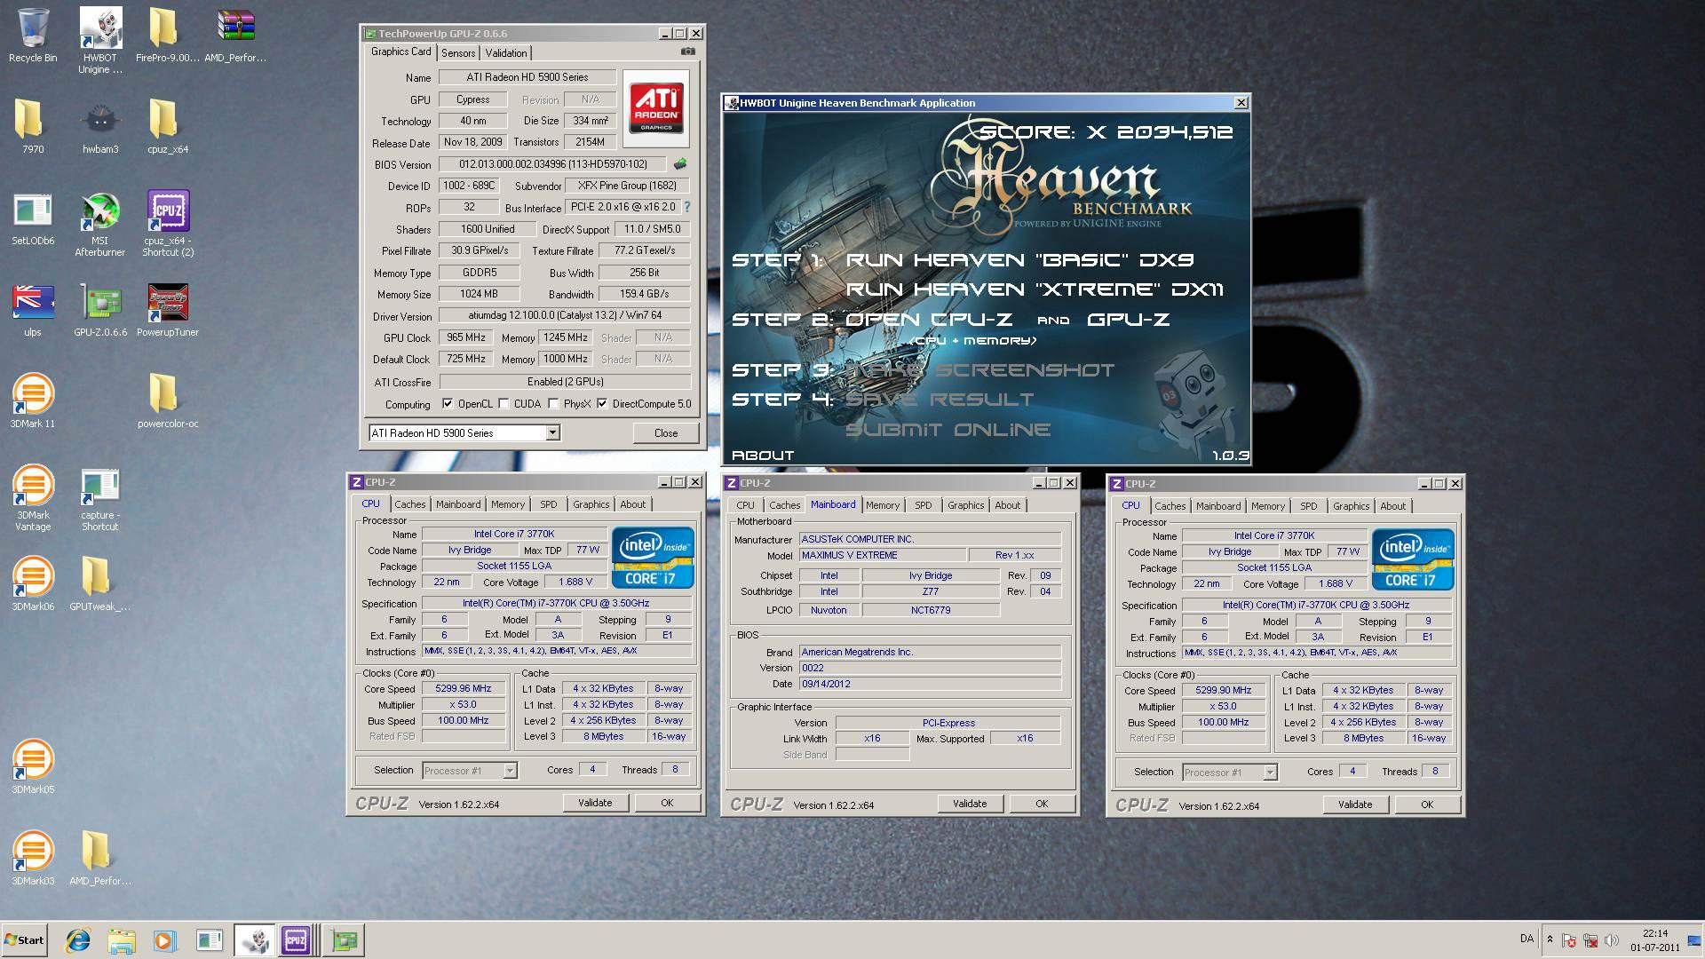The image size is (1705, 959).
Task: Click the Close button in GPU-Z
Action: coord(666,433)
